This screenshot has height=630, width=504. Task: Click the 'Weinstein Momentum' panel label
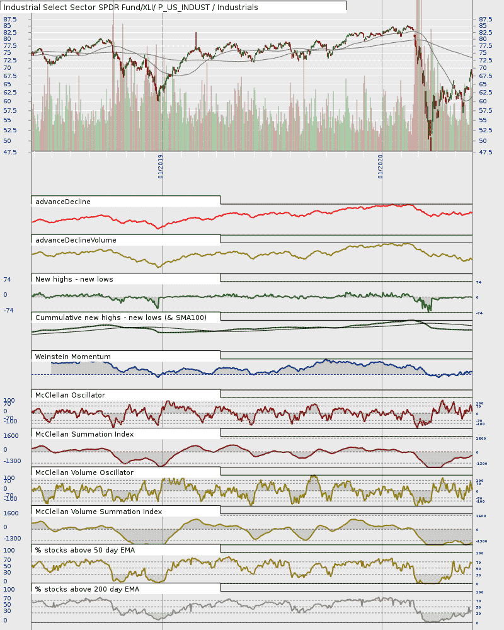[72, 357]
